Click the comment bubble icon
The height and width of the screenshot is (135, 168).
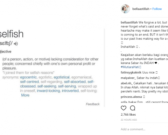click(x=133, y=108)
